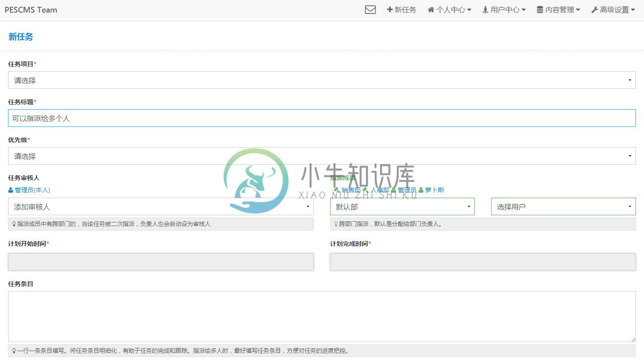
Task: Click the 销售部 assigned department link
Action: pyautogui.click(x=351, y=190)
